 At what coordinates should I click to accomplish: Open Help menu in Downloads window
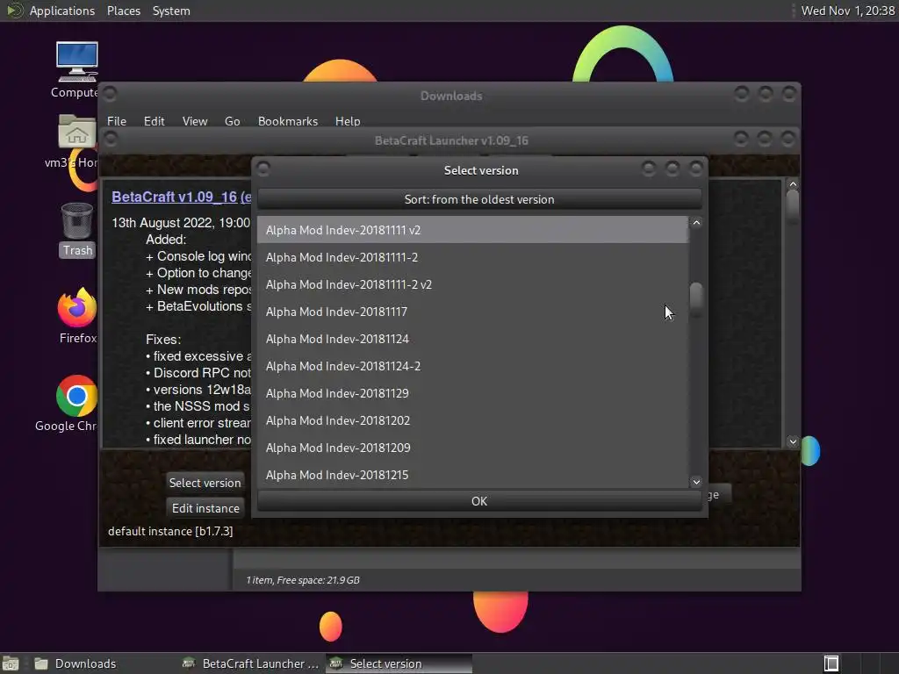coord(348,121)
